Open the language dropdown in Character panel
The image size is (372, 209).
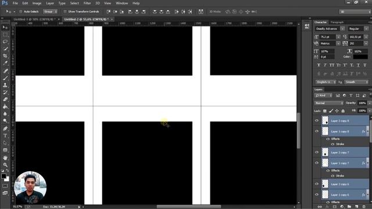(x=325, y=82)
